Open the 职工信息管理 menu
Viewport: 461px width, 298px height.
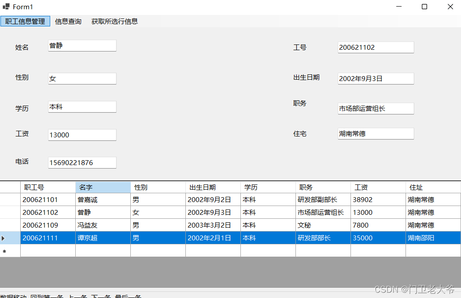(25, 21)
